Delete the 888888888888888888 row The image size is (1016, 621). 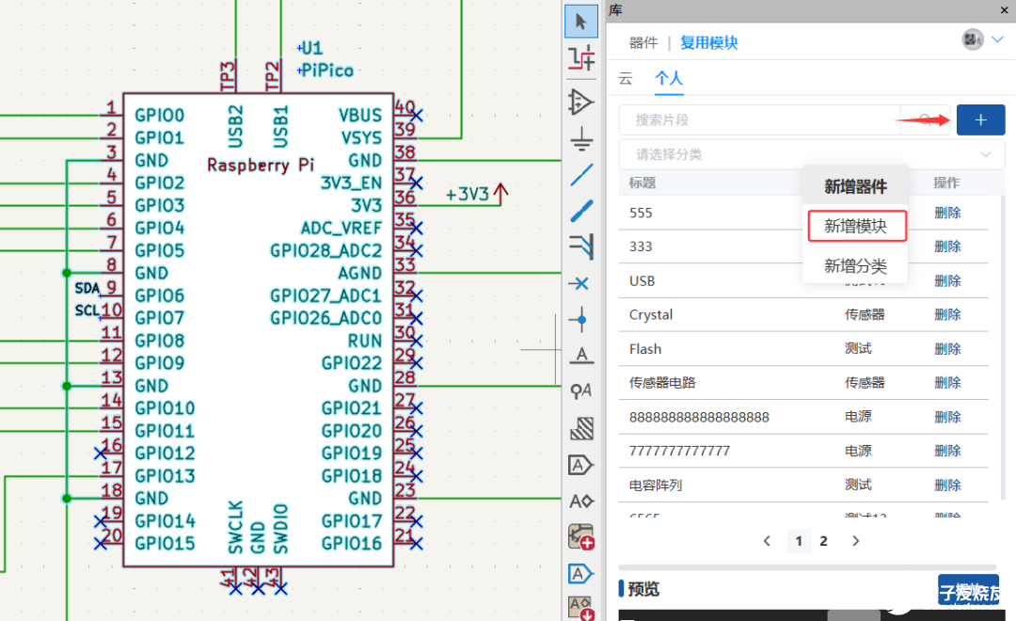[947, 418]
